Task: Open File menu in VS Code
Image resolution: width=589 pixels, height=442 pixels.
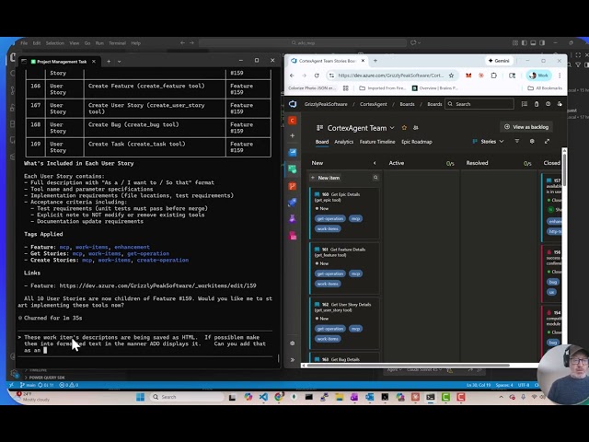Action: (24, 43)
